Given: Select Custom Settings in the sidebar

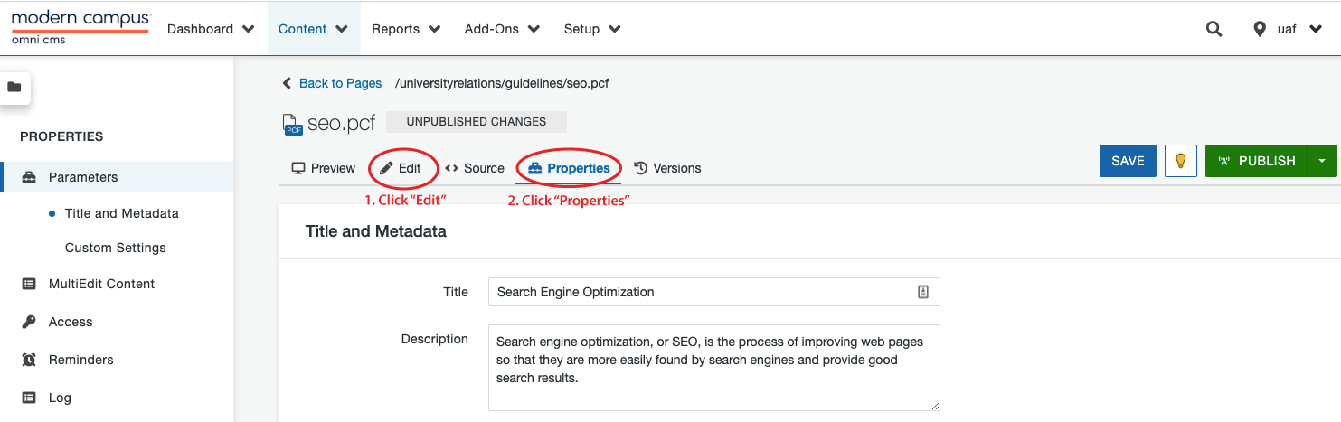Looking at the screenshot, I should coord(115,248).
